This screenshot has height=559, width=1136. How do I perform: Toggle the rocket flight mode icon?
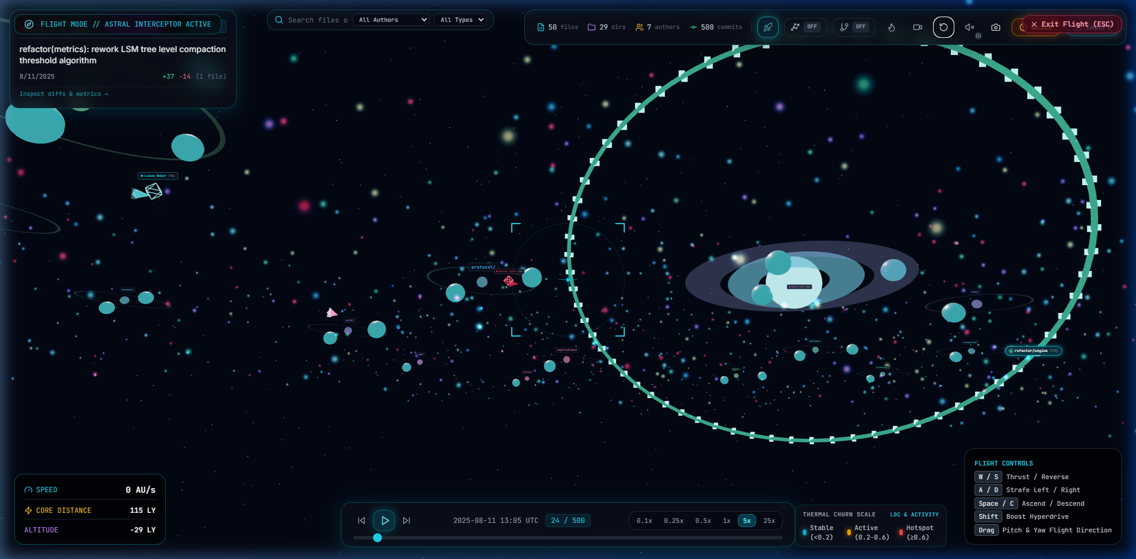click(x=768, y=27)
